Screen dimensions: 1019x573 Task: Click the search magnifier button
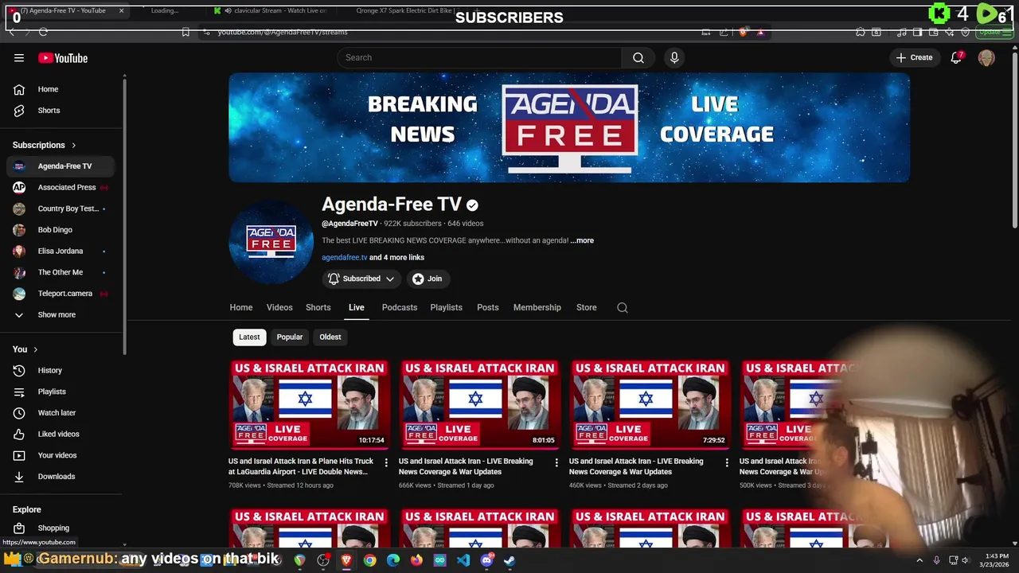point(638,57)
